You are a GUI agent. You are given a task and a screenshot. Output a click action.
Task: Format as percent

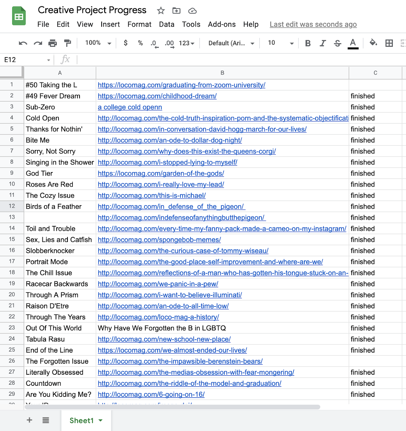click(140, 43)
